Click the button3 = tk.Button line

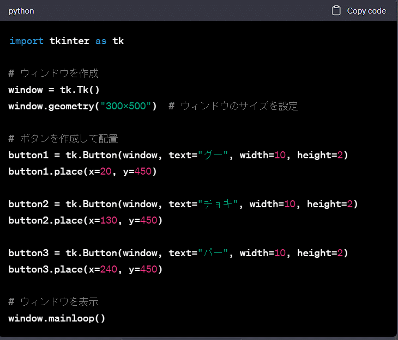coord(178,253)
